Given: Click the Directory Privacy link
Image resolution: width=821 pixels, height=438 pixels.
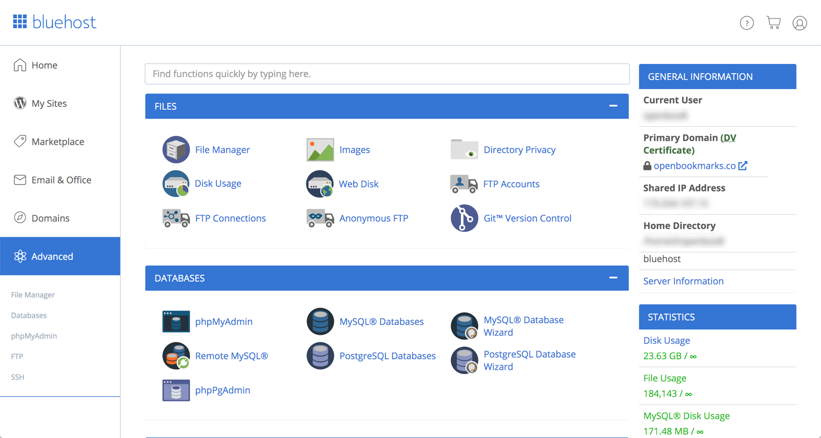Looking at the screenshot, I should (519, 150).
